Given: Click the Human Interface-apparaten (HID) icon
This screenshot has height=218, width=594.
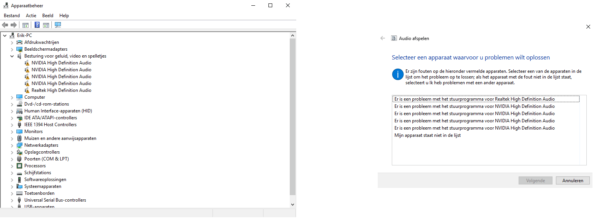Looking at the screenshot, I should (19, 111).
